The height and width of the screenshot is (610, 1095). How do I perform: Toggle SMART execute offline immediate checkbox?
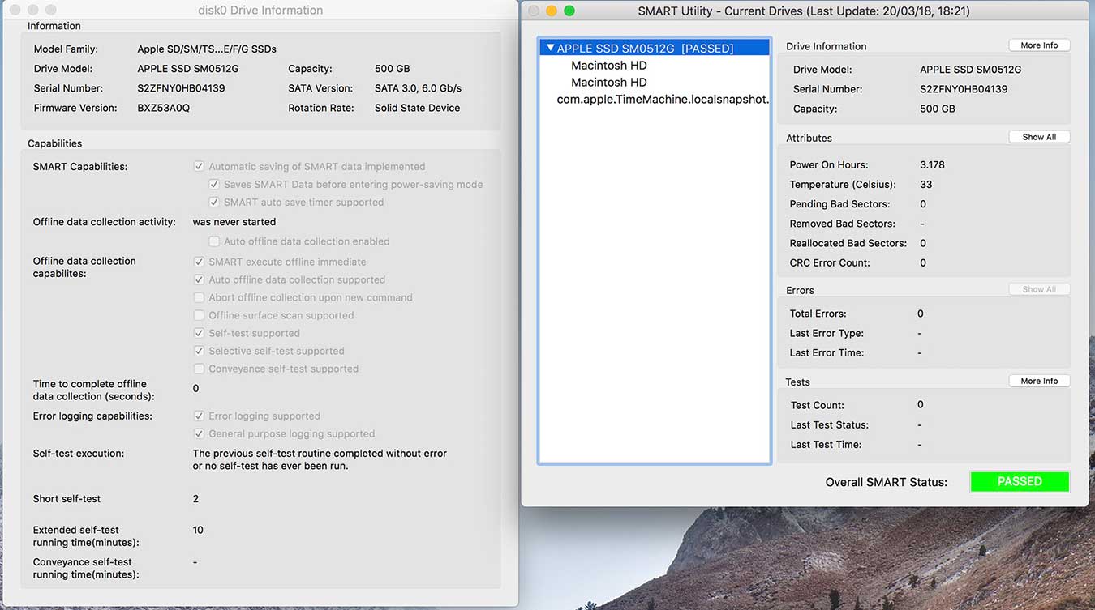(199, 262)
